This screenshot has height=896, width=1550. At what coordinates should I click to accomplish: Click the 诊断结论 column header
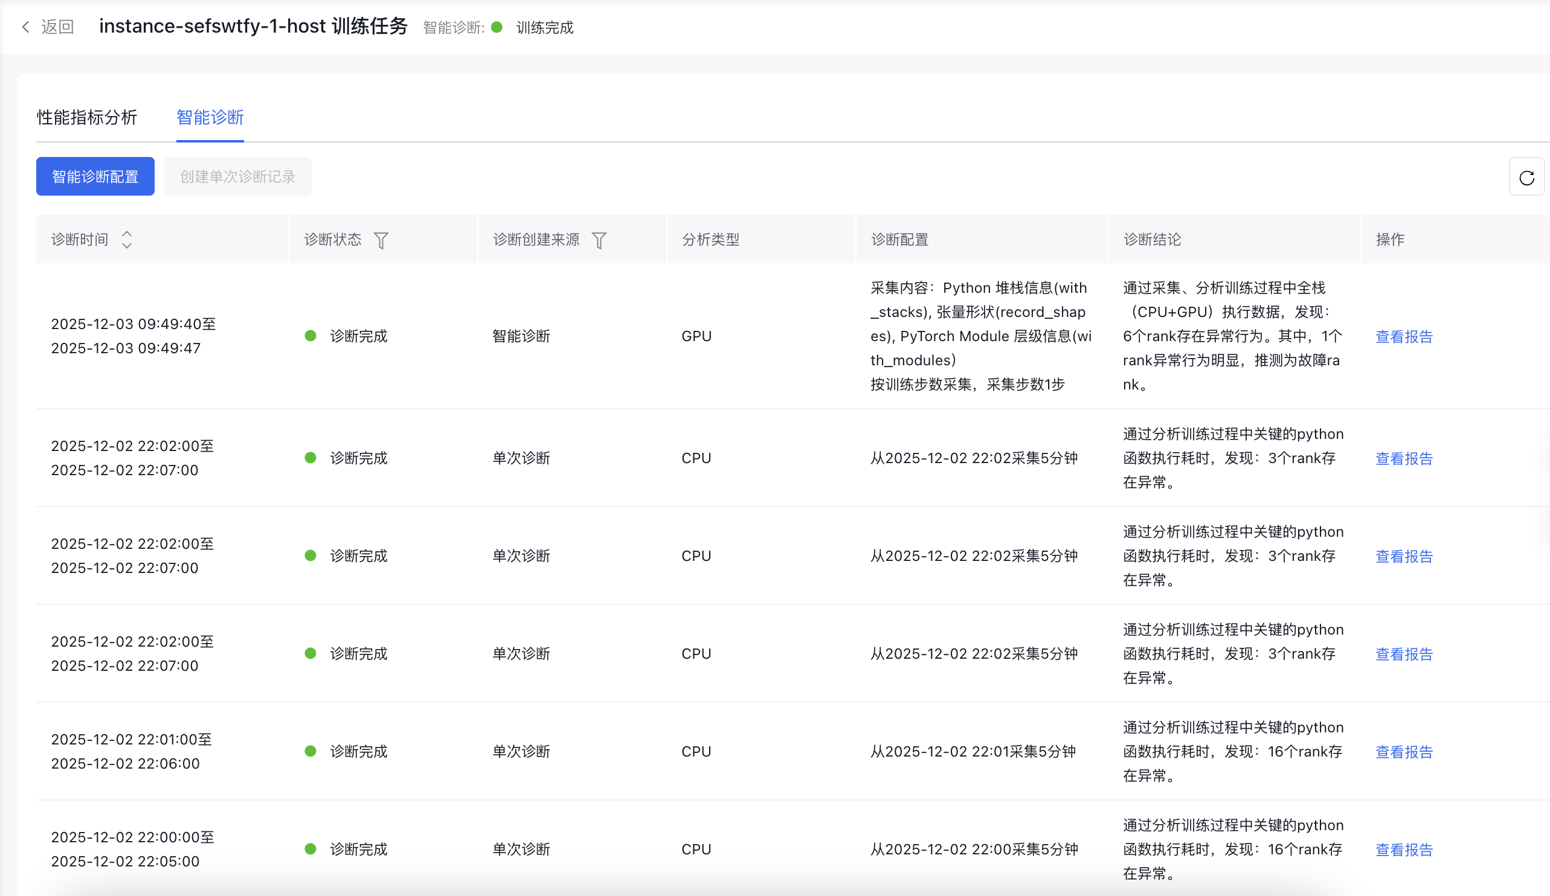(x=1151, y=239)
